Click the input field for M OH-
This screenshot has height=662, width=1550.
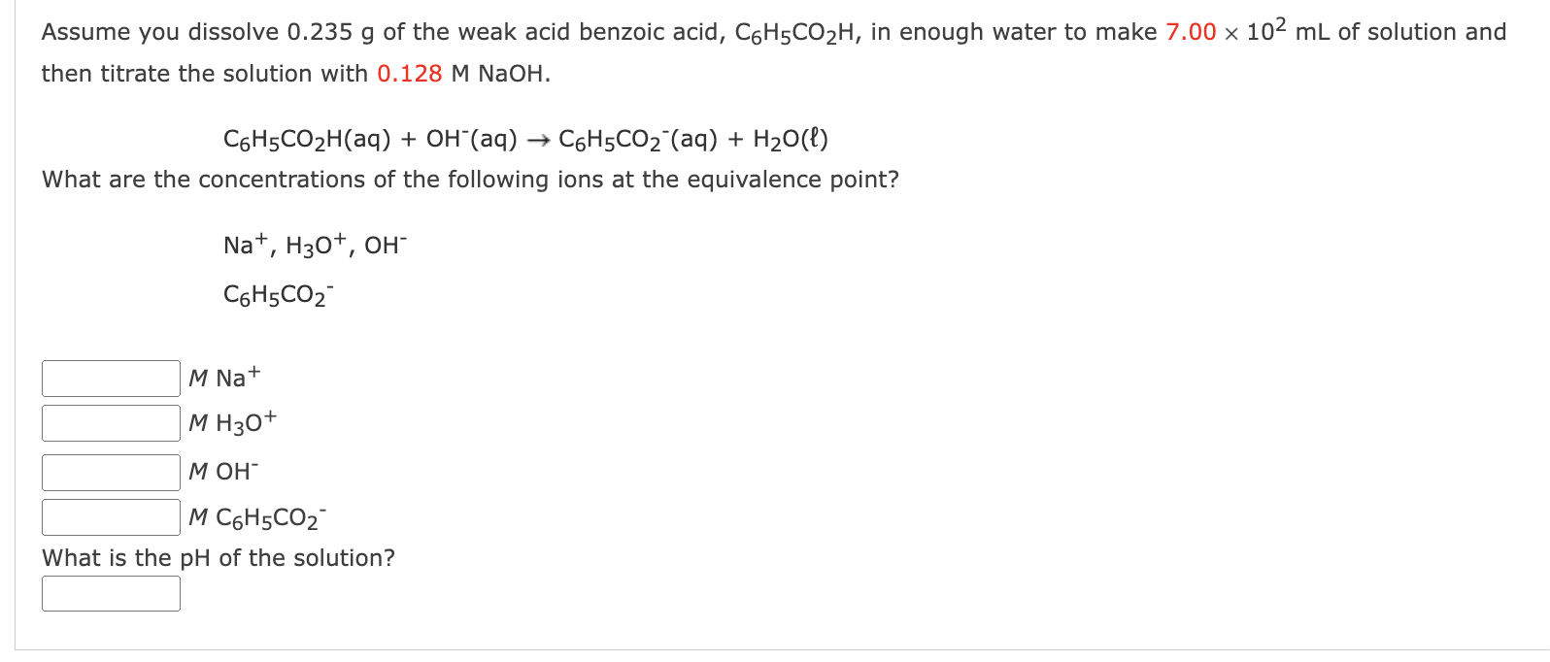(110, 472)
